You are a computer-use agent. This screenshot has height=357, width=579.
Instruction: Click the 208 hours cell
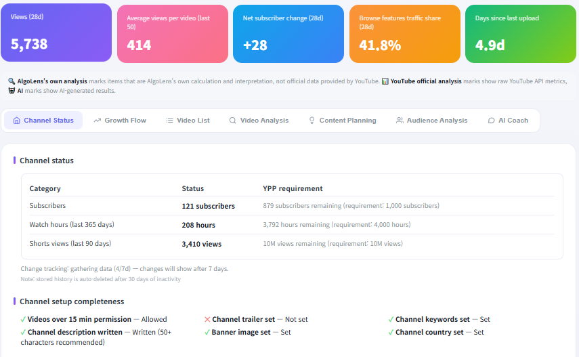coord(198,225)
